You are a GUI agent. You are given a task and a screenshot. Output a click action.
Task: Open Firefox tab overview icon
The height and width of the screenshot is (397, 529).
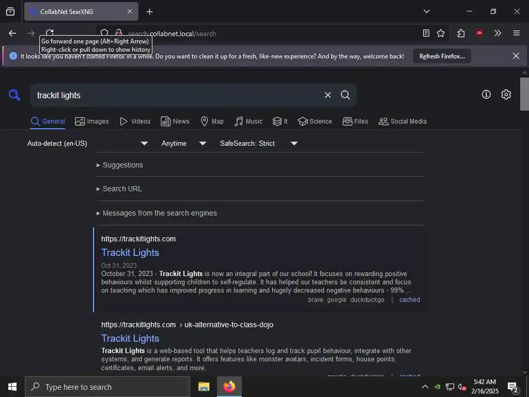[x=10, y=11]
